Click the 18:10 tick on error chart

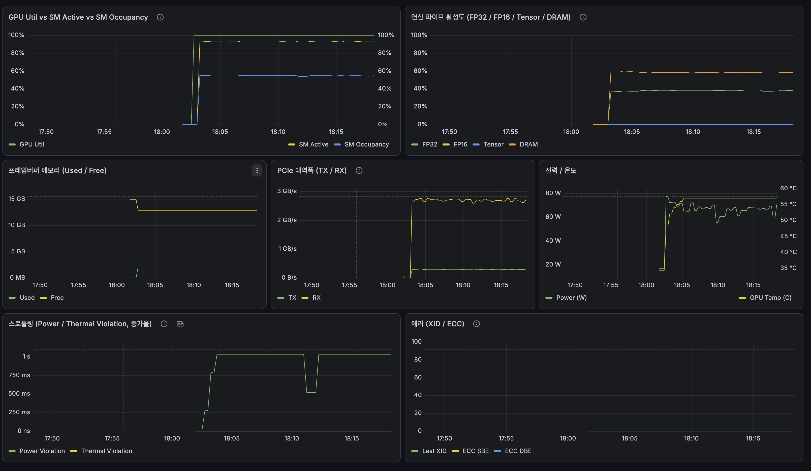click(x=691, y=438)
